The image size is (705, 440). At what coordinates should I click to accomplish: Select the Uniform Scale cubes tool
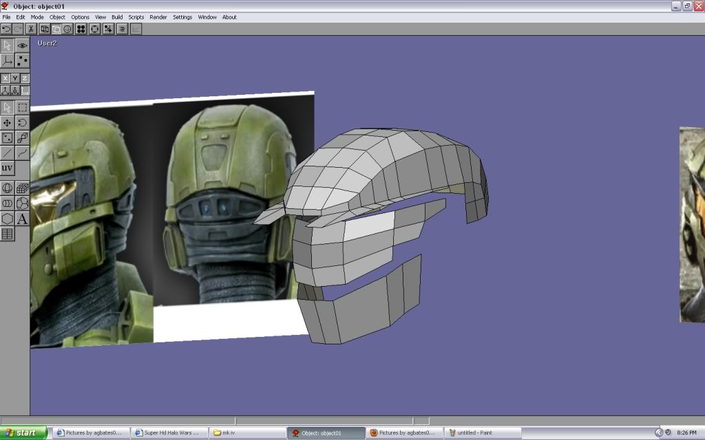[x=22, y=137]
